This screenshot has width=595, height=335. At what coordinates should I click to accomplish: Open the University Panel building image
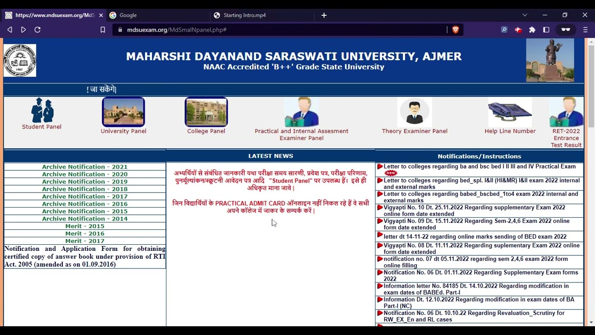click(x=123, y=112)
